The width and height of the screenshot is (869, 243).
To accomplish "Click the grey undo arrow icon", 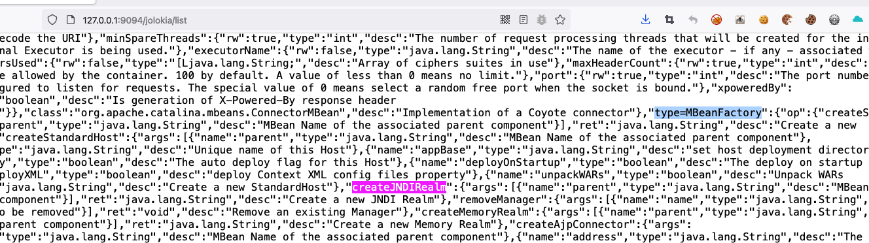I will (x=693, y=20).
